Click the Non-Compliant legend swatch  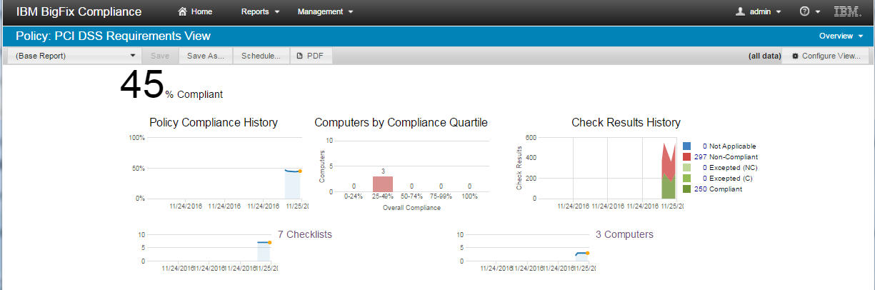686,156
